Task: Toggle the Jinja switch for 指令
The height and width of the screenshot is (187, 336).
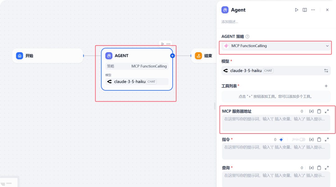Action: (x=302, y=139)
